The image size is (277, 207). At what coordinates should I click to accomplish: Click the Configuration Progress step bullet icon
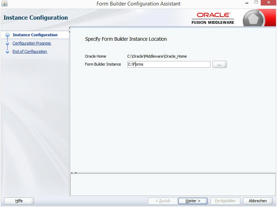pos(7,43)
